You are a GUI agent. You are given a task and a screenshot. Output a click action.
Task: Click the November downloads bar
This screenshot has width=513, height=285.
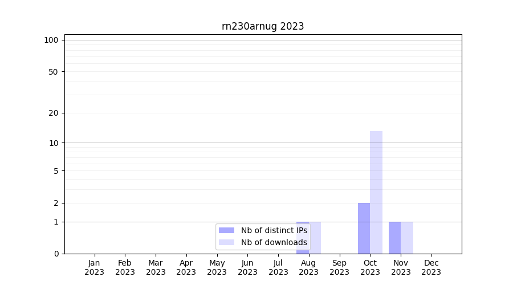(x=407, y=237)
